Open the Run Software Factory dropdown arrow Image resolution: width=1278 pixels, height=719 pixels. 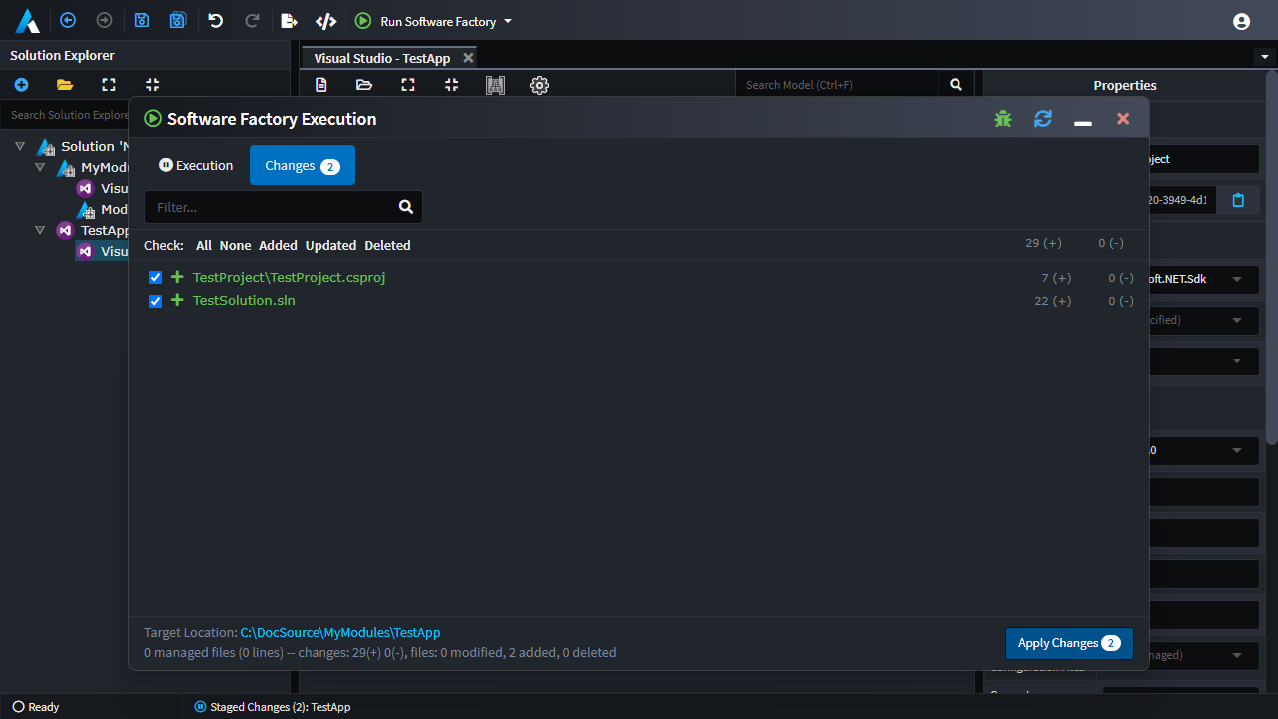point(508,21)
